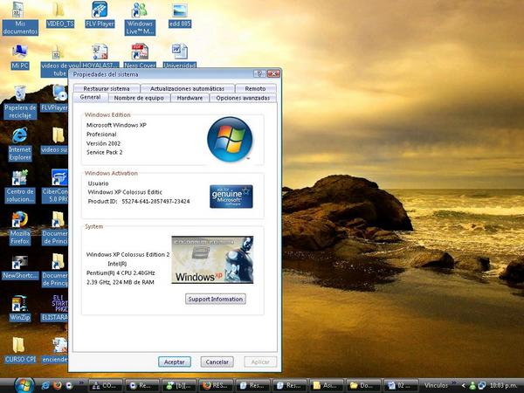Open the ELISTARA desktop icon

click(x=56, y=309)
